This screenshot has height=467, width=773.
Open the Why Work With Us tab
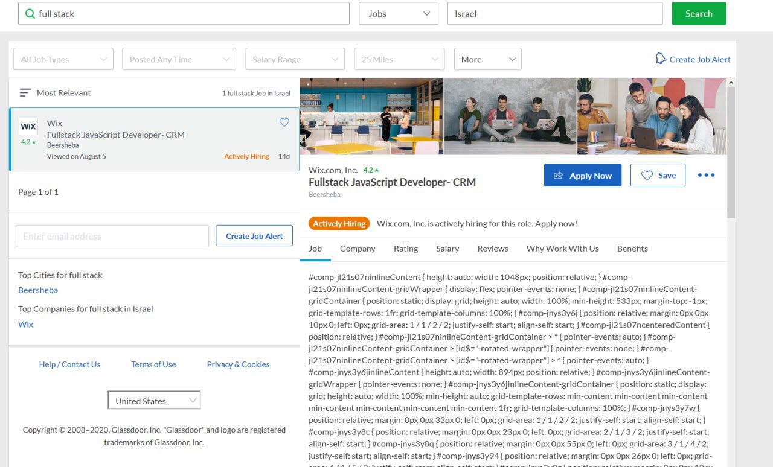(563, 249)
